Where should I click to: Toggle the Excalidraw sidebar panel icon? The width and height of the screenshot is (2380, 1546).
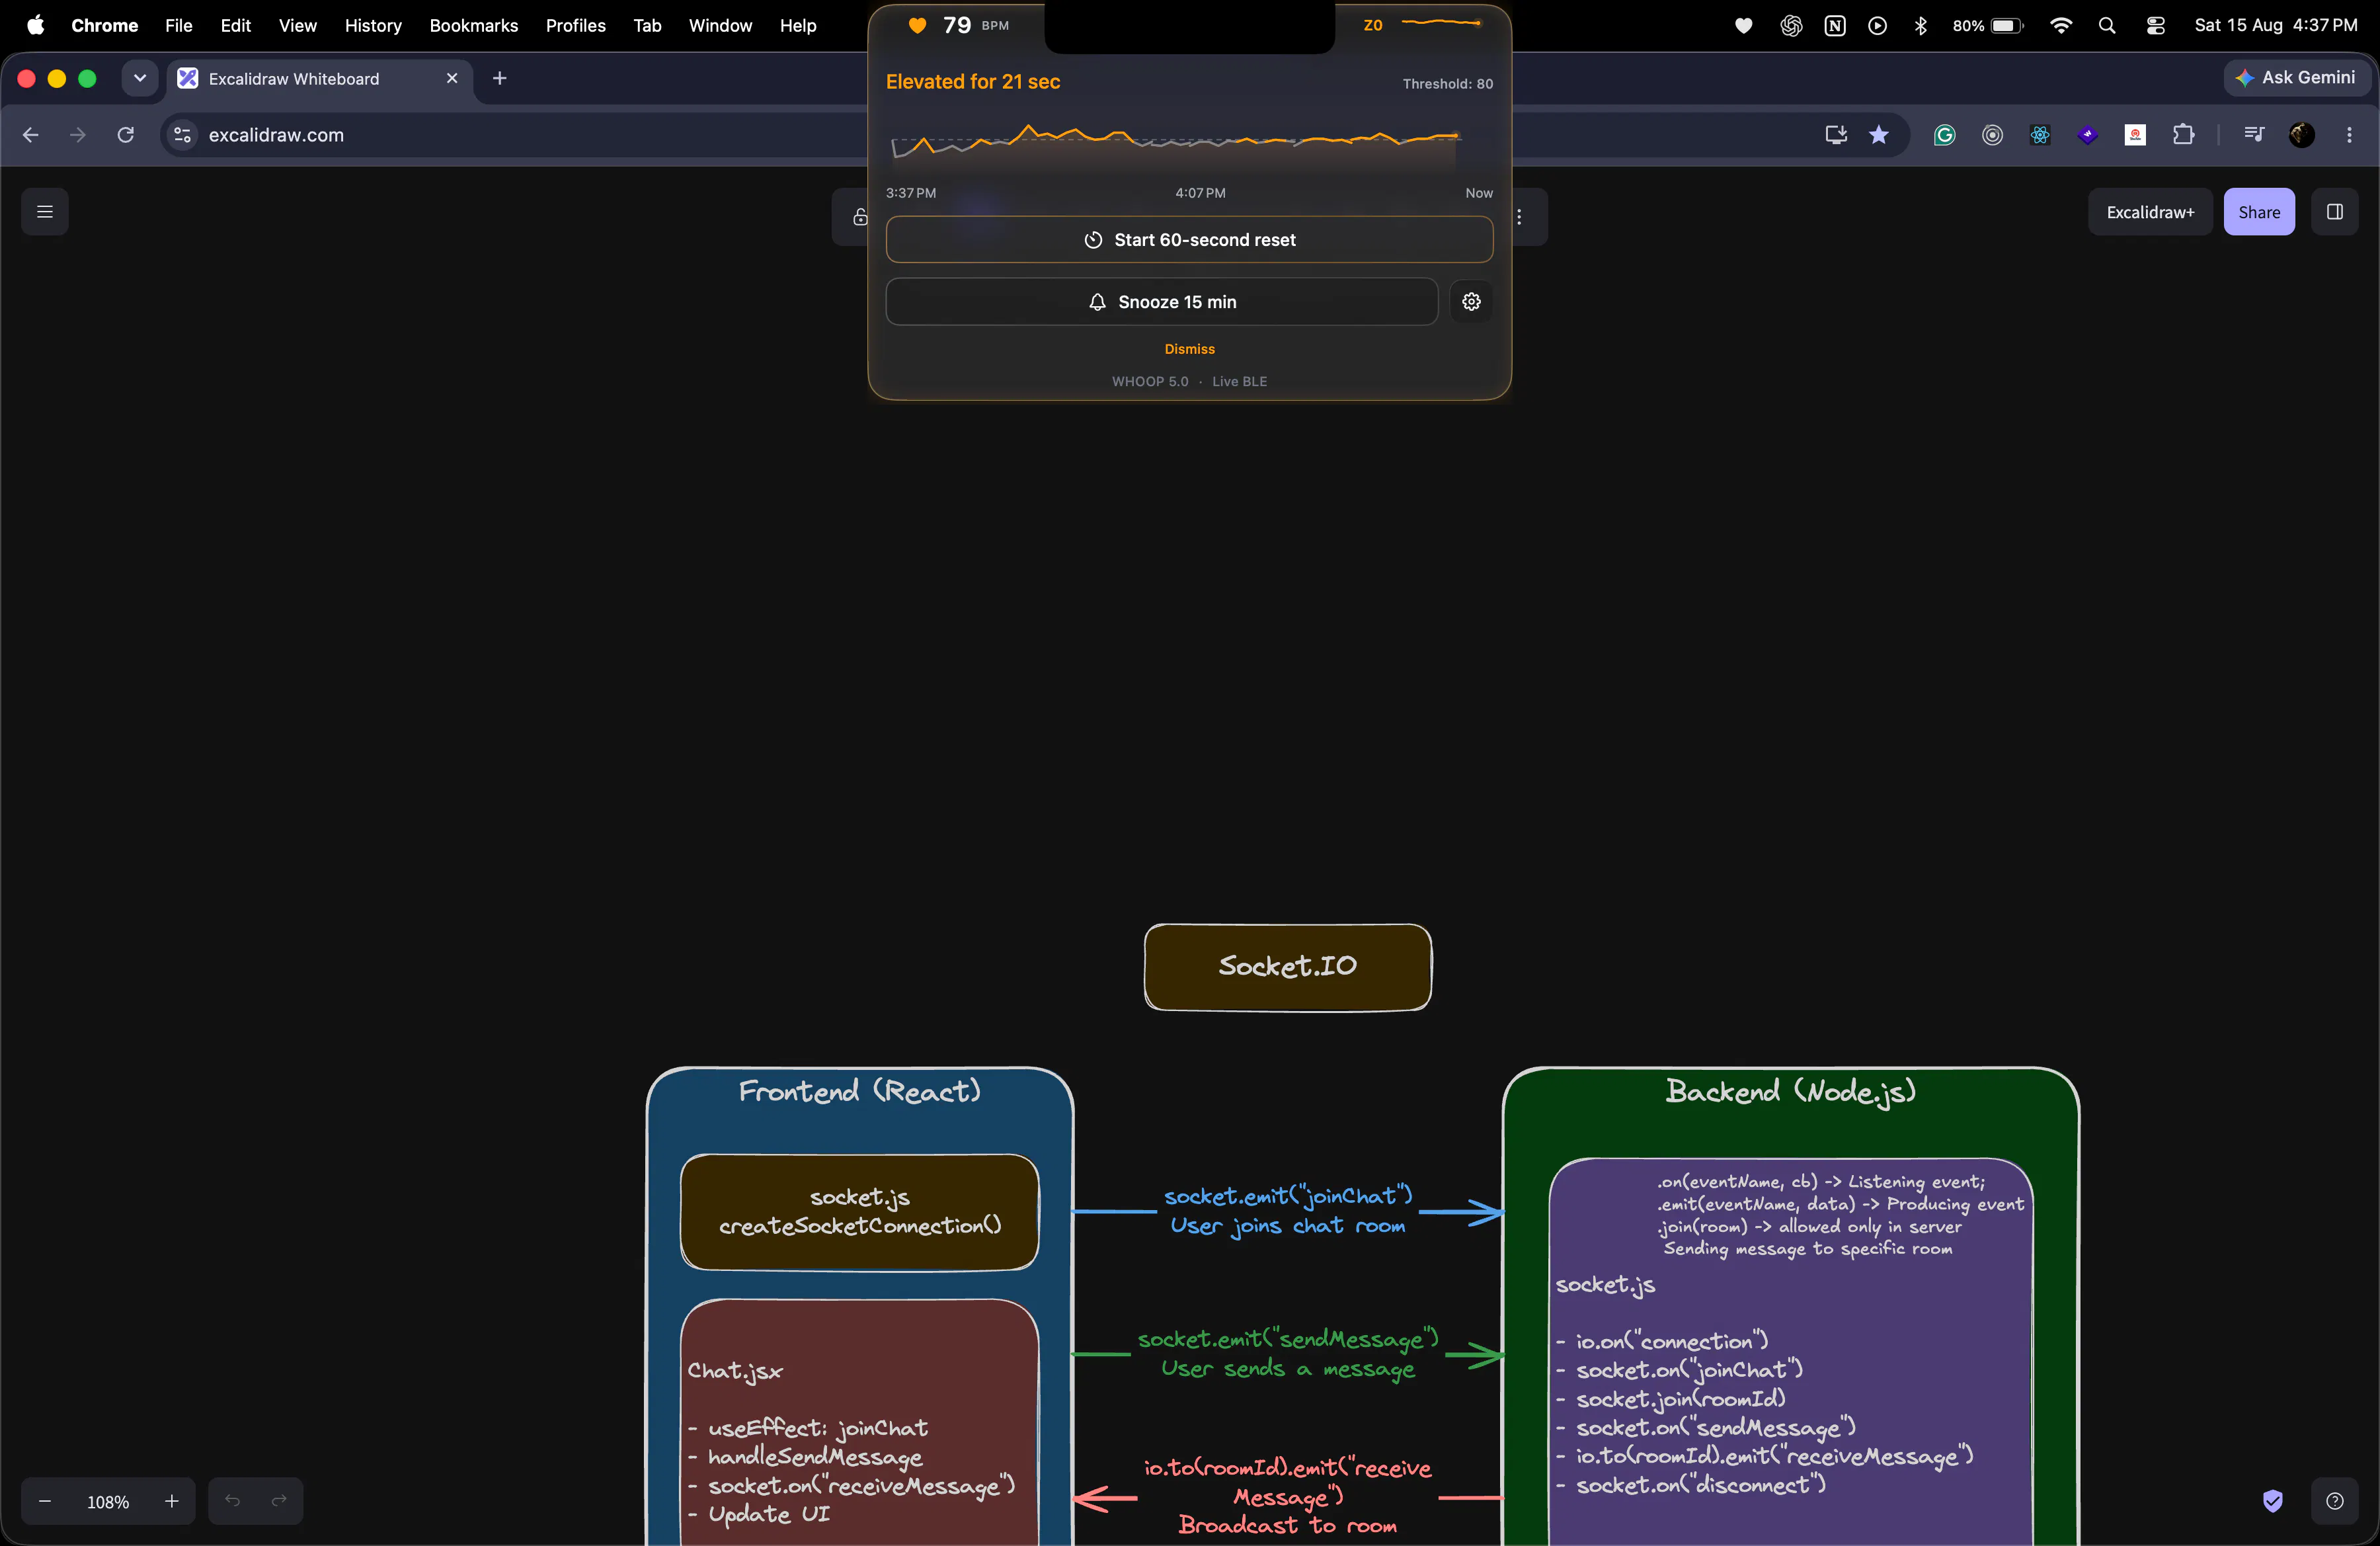tap(2334, 212)
